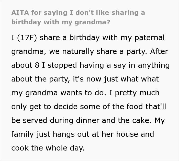Viewport: 179px width, 161px height.
Task: Click the post title starting with AITA
Action: (x=78, y=13)
